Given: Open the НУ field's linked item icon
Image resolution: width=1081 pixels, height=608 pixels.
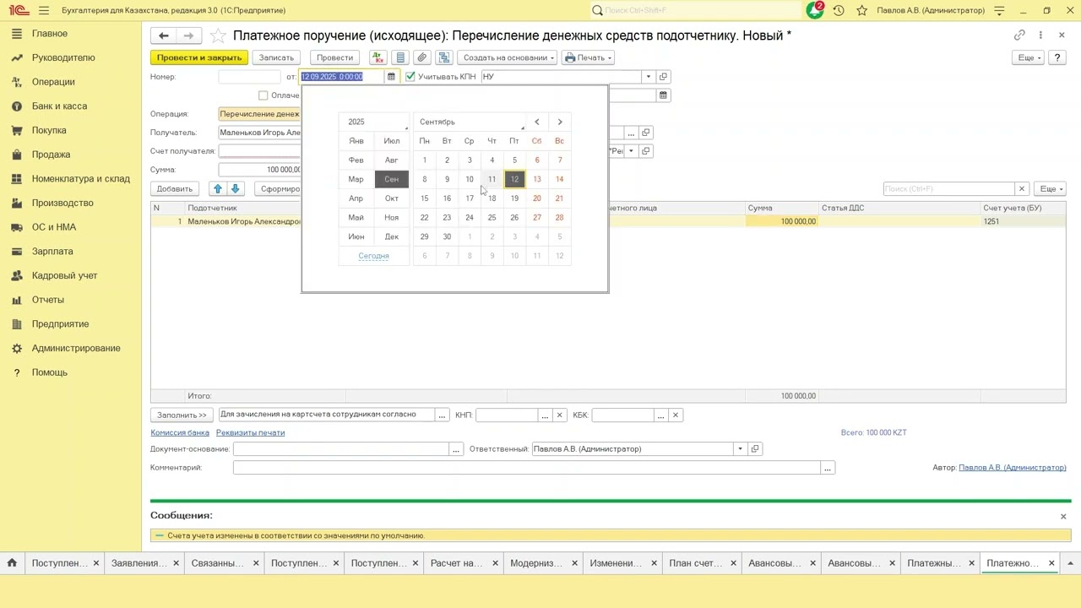Looking at the screenshot, I should 664,77.
